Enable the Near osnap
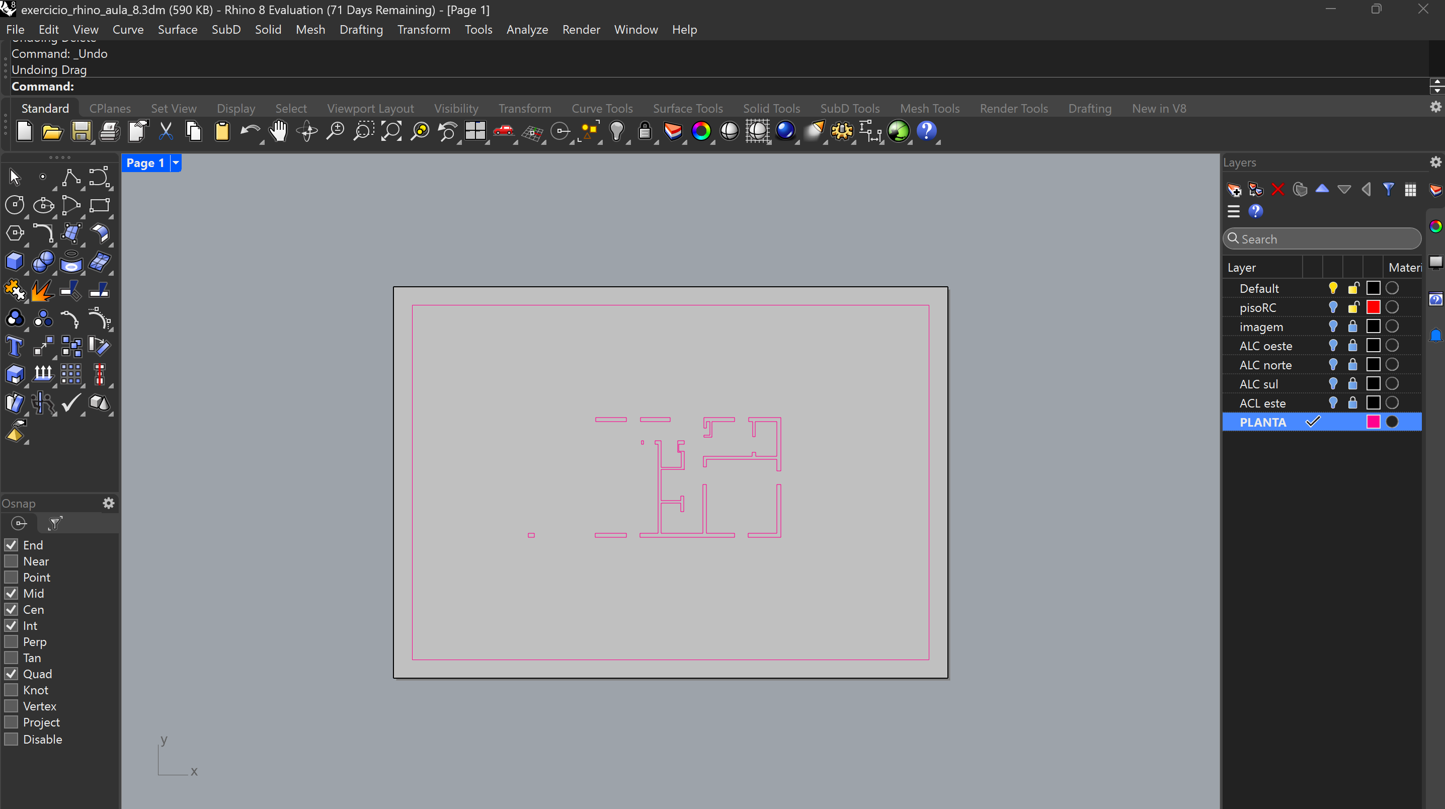 [11, 561]
